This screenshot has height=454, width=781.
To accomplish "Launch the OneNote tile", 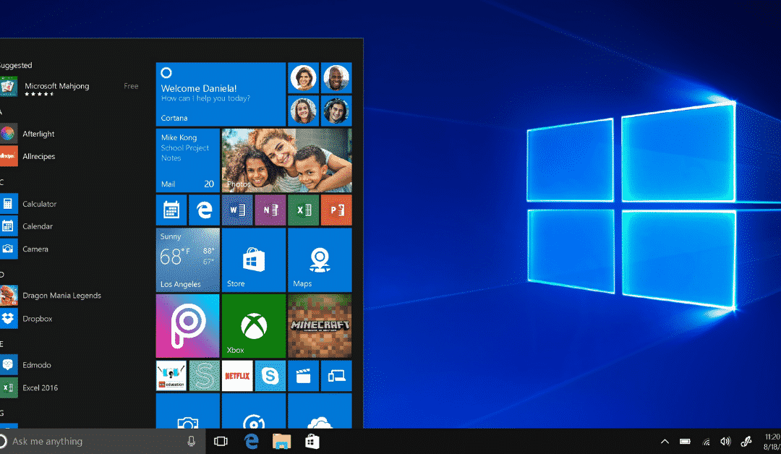I will tap(270, 210).
